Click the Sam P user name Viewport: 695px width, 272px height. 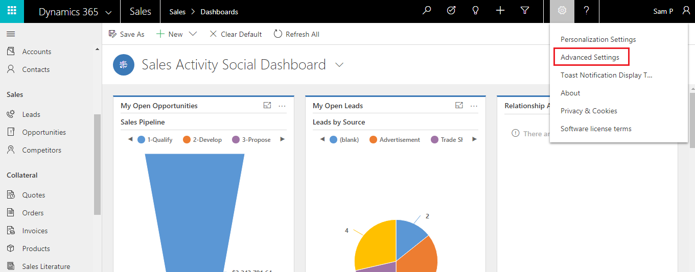pos(663,11)
